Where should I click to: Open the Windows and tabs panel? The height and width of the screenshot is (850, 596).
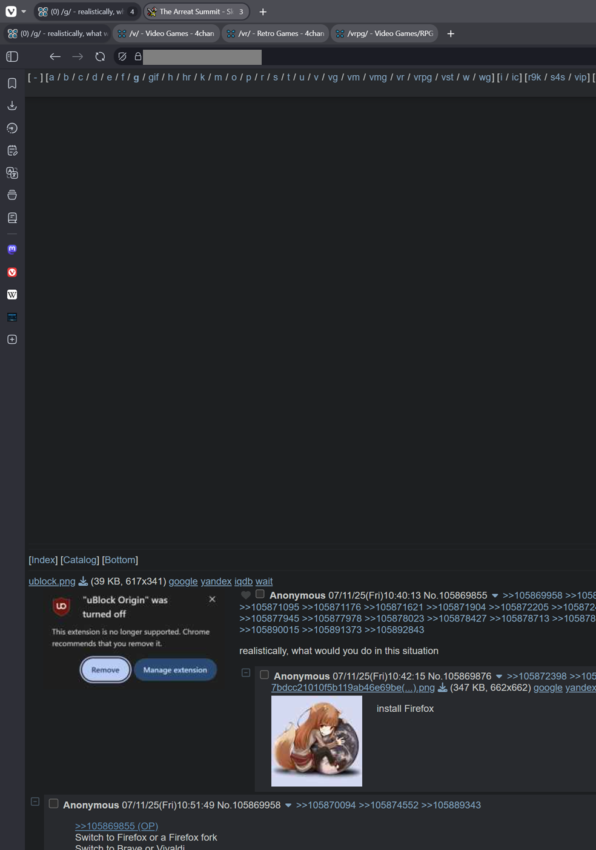pos(12,195)
